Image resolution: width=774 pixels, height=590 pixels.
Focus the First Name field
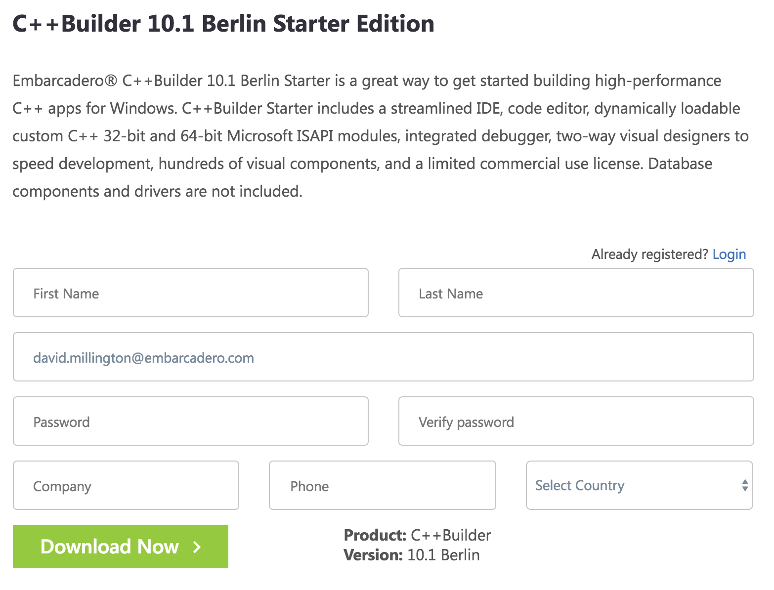(191, 293)
